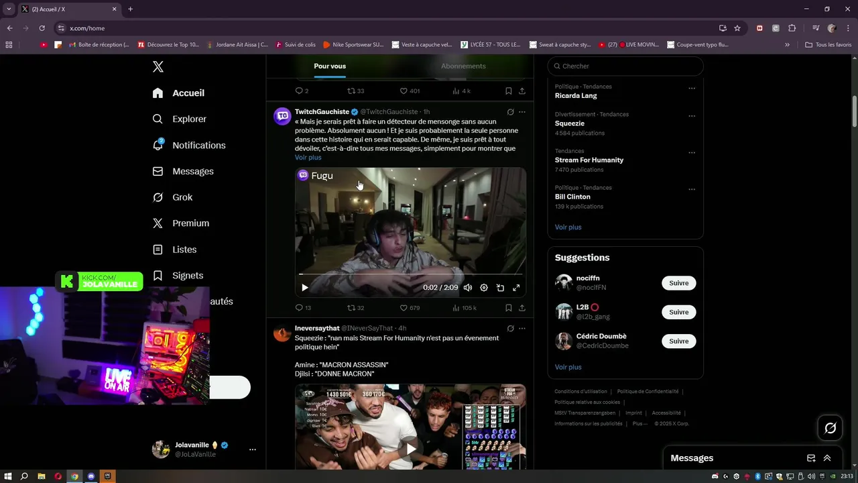
Task: Open Signets in sidebar
Action: (178, 276)
